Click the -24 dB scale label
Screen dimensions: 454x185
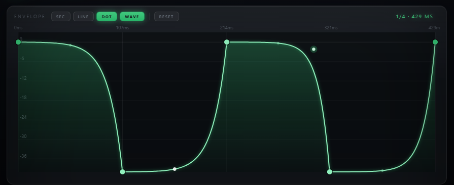point(23,117)
